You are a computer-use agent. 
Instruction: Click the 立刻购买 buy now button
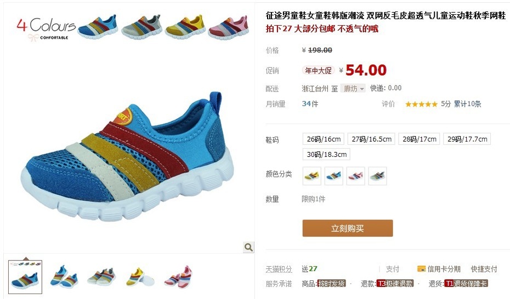347,228
